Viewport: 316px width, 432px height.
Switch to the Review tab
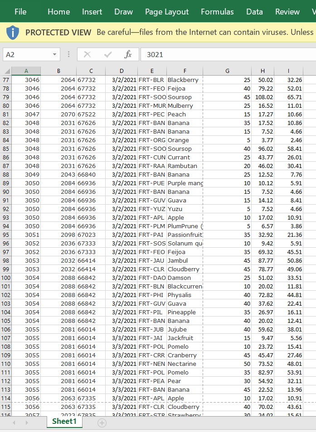pyautogui.click(x=287, y=12)
